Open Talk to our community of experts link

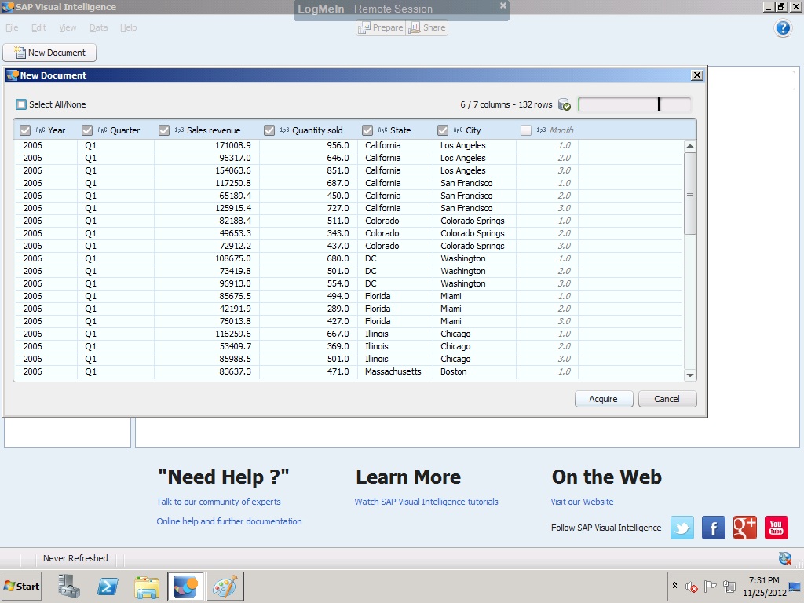pos(218,502)
